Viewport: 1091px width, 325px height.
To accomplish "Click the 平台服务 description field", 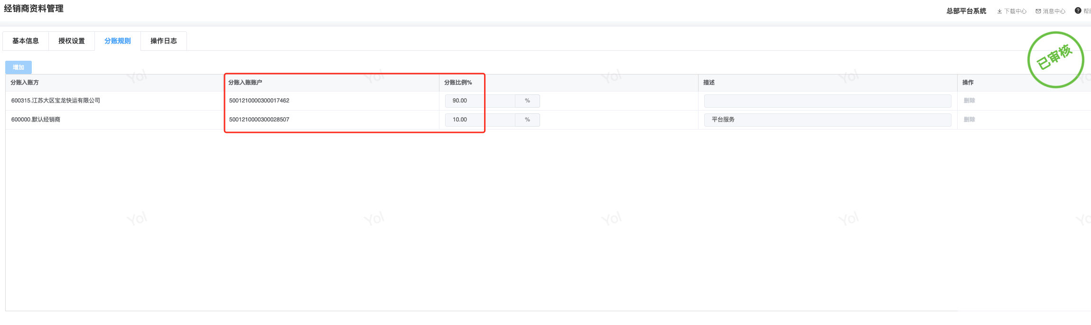I will (x=827, y=120).
